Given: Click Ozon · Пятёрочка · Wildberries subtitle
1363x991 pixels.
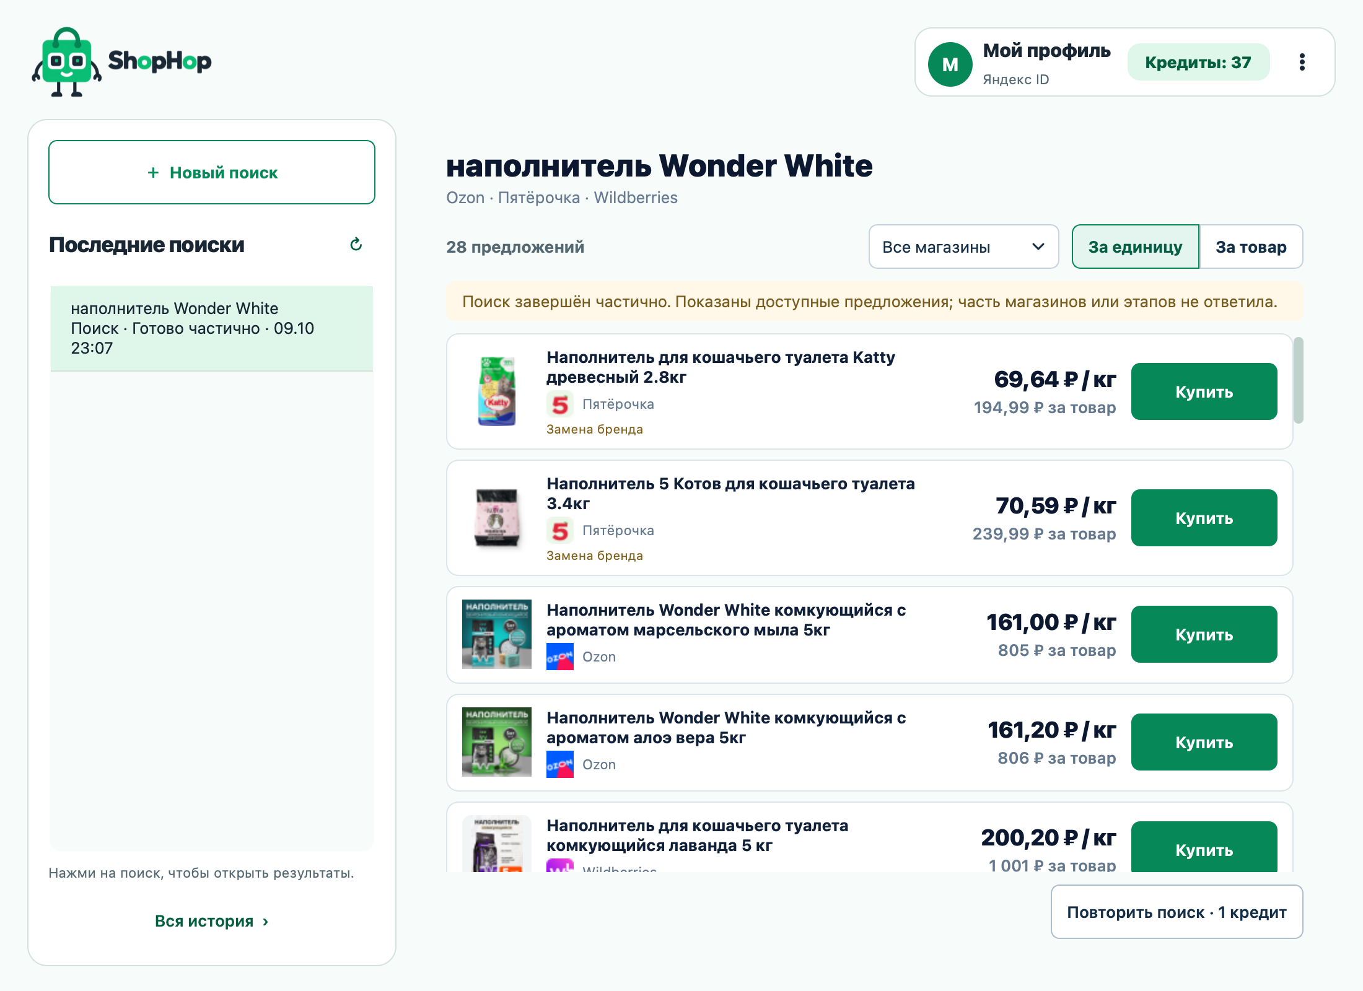Looking at the screenshot, I should [561, 198].
